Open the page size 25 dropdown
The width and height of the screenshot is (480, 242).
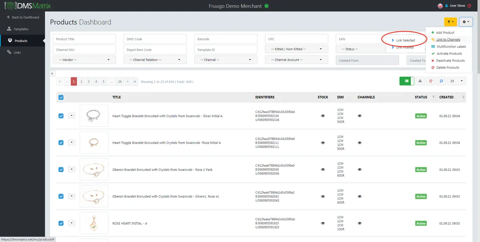coord(457,81)
